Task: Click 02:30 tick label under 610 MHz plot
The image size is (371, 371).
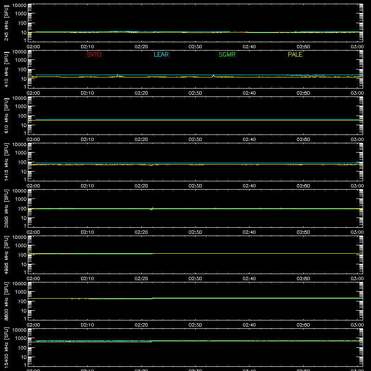Action: click(x=195, y=140)
